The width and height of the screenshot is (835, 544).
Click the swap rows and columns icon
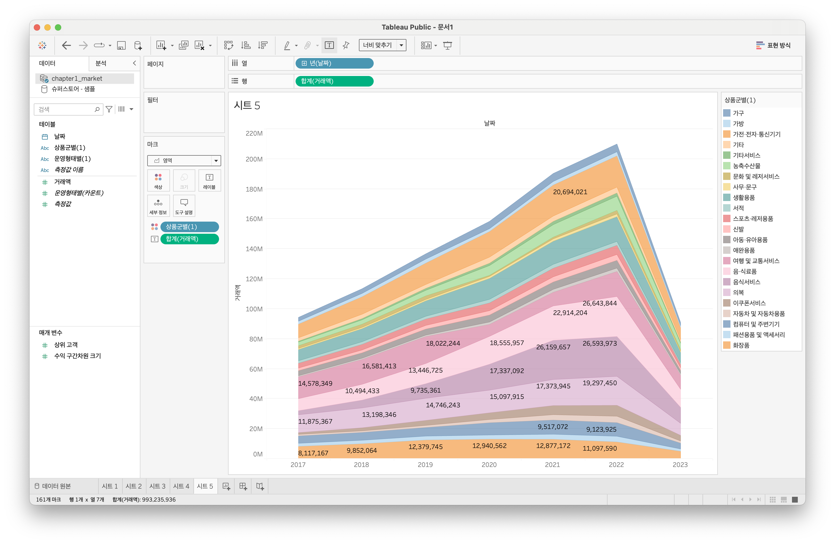coord(229,45)
